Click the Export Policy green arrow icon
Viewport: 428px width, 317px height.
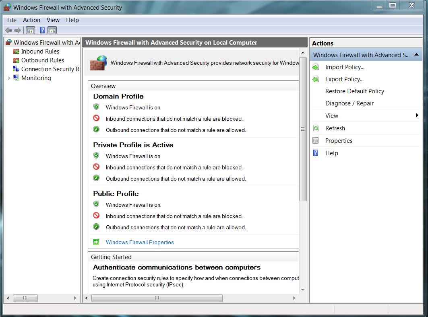point(316,79)
